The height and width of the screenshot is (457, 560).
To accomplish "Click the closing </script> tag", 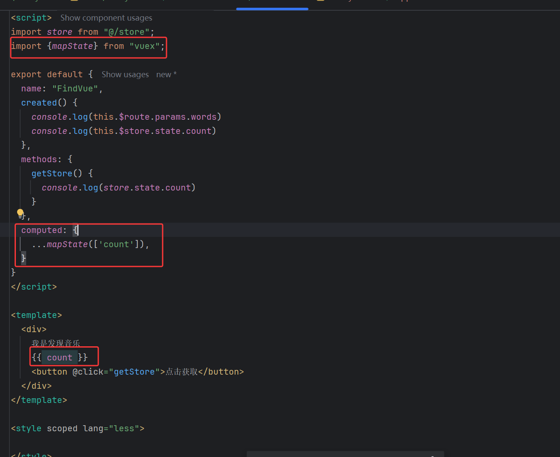I will click(x=34, y=287).
